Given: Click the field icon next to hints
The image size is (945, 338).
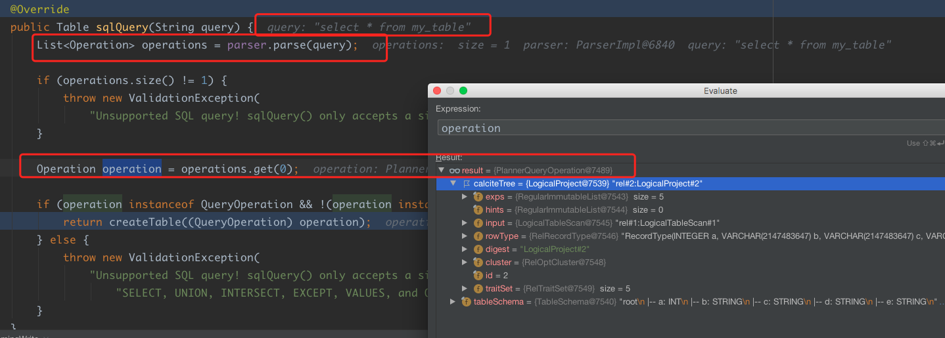Looking at the screenshot, I should click(x=478, y=210).
